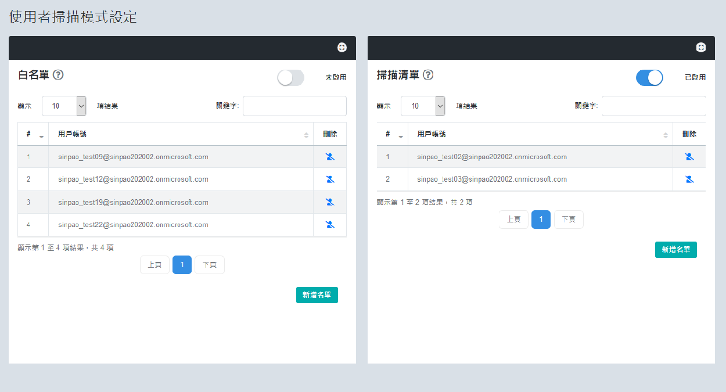
Task: Delete sinpao_test09 user from whitelist
Action: click(x=330, y=157)
